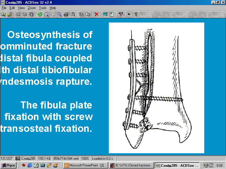
Task: Open the View menu
Action: point(21,8)
